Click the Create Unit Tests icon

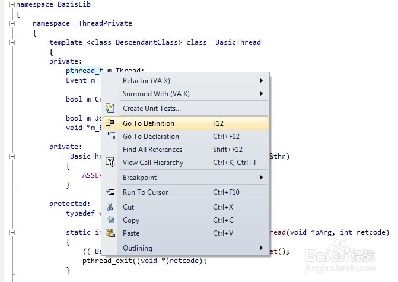pos(110,108)
